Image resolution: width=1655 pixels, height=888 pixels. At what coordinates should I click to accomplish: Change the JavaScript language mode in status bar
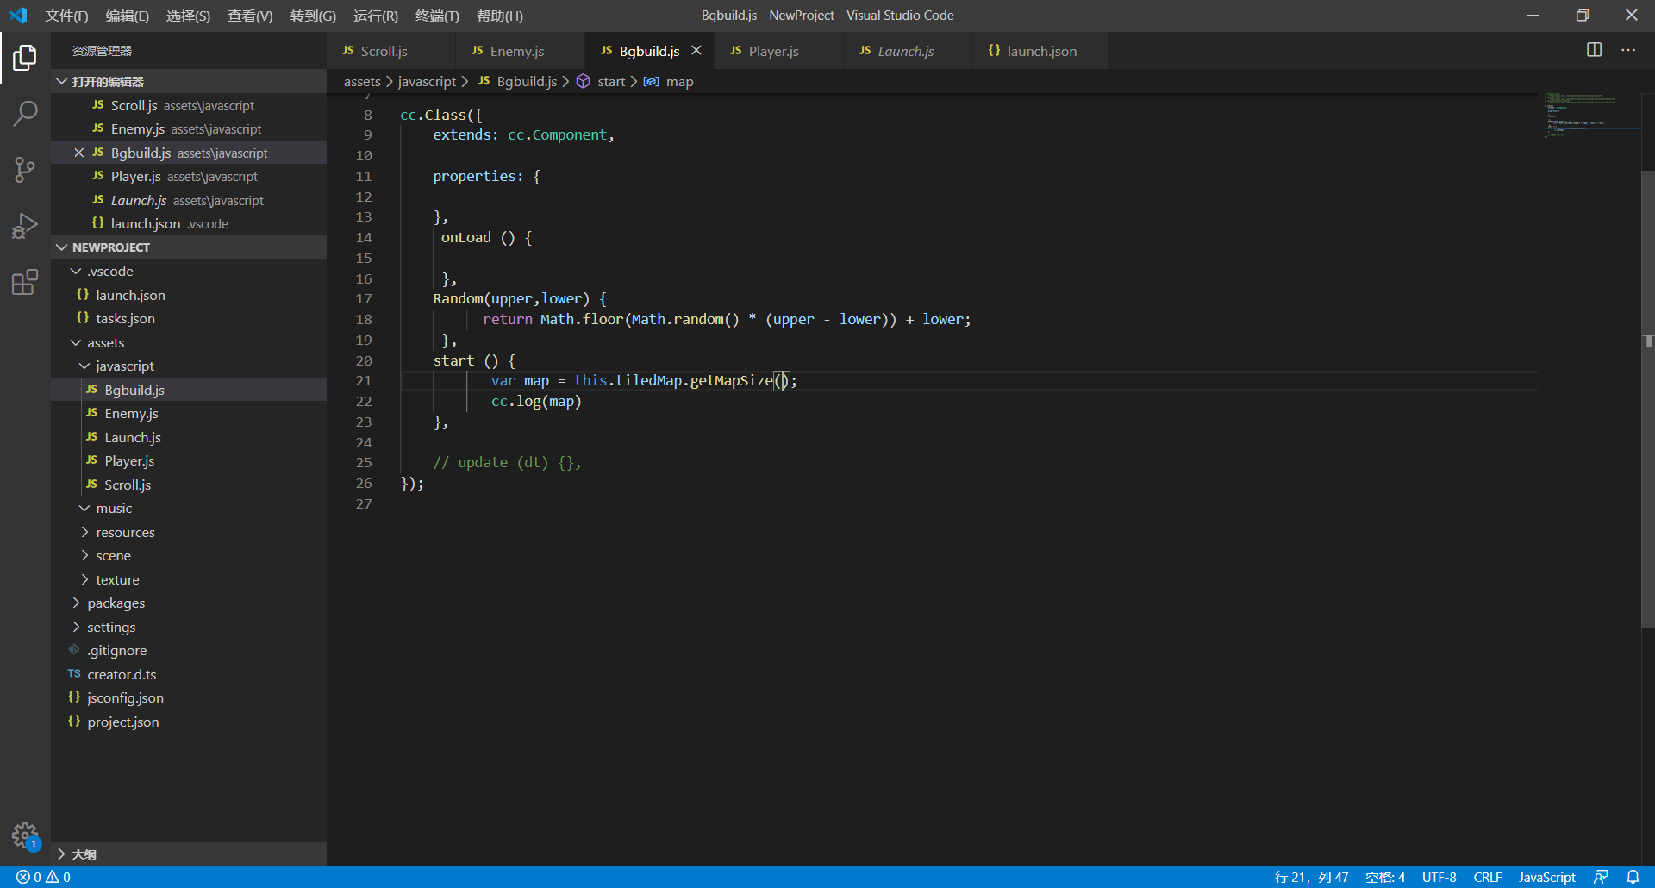(1546, 877)
